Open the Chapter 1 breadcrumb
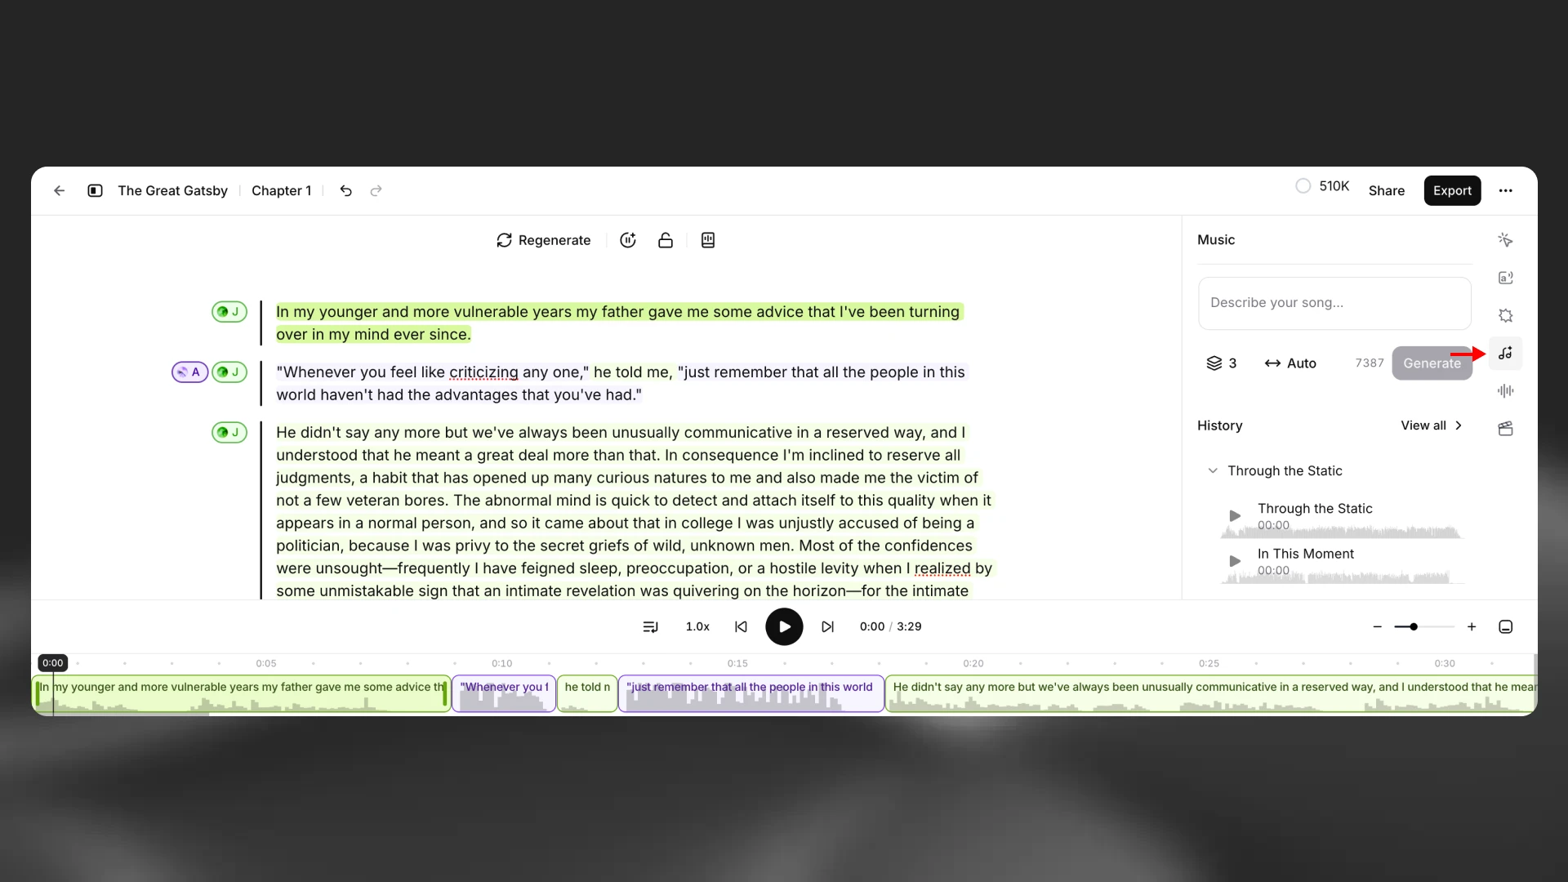 click(281, 190)
